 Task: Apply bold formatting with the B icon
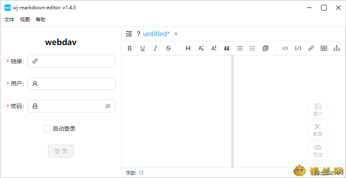(x=130, y=48)
